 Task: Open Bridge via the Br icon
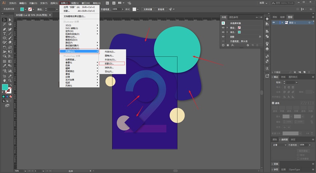click(x=107, y=3)
